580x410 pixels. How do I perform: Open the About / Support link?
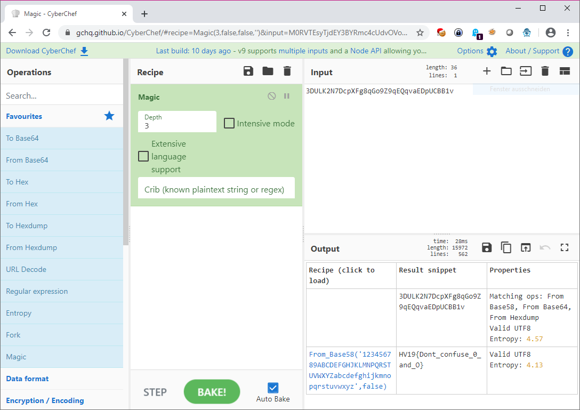(x=532, y=51)
